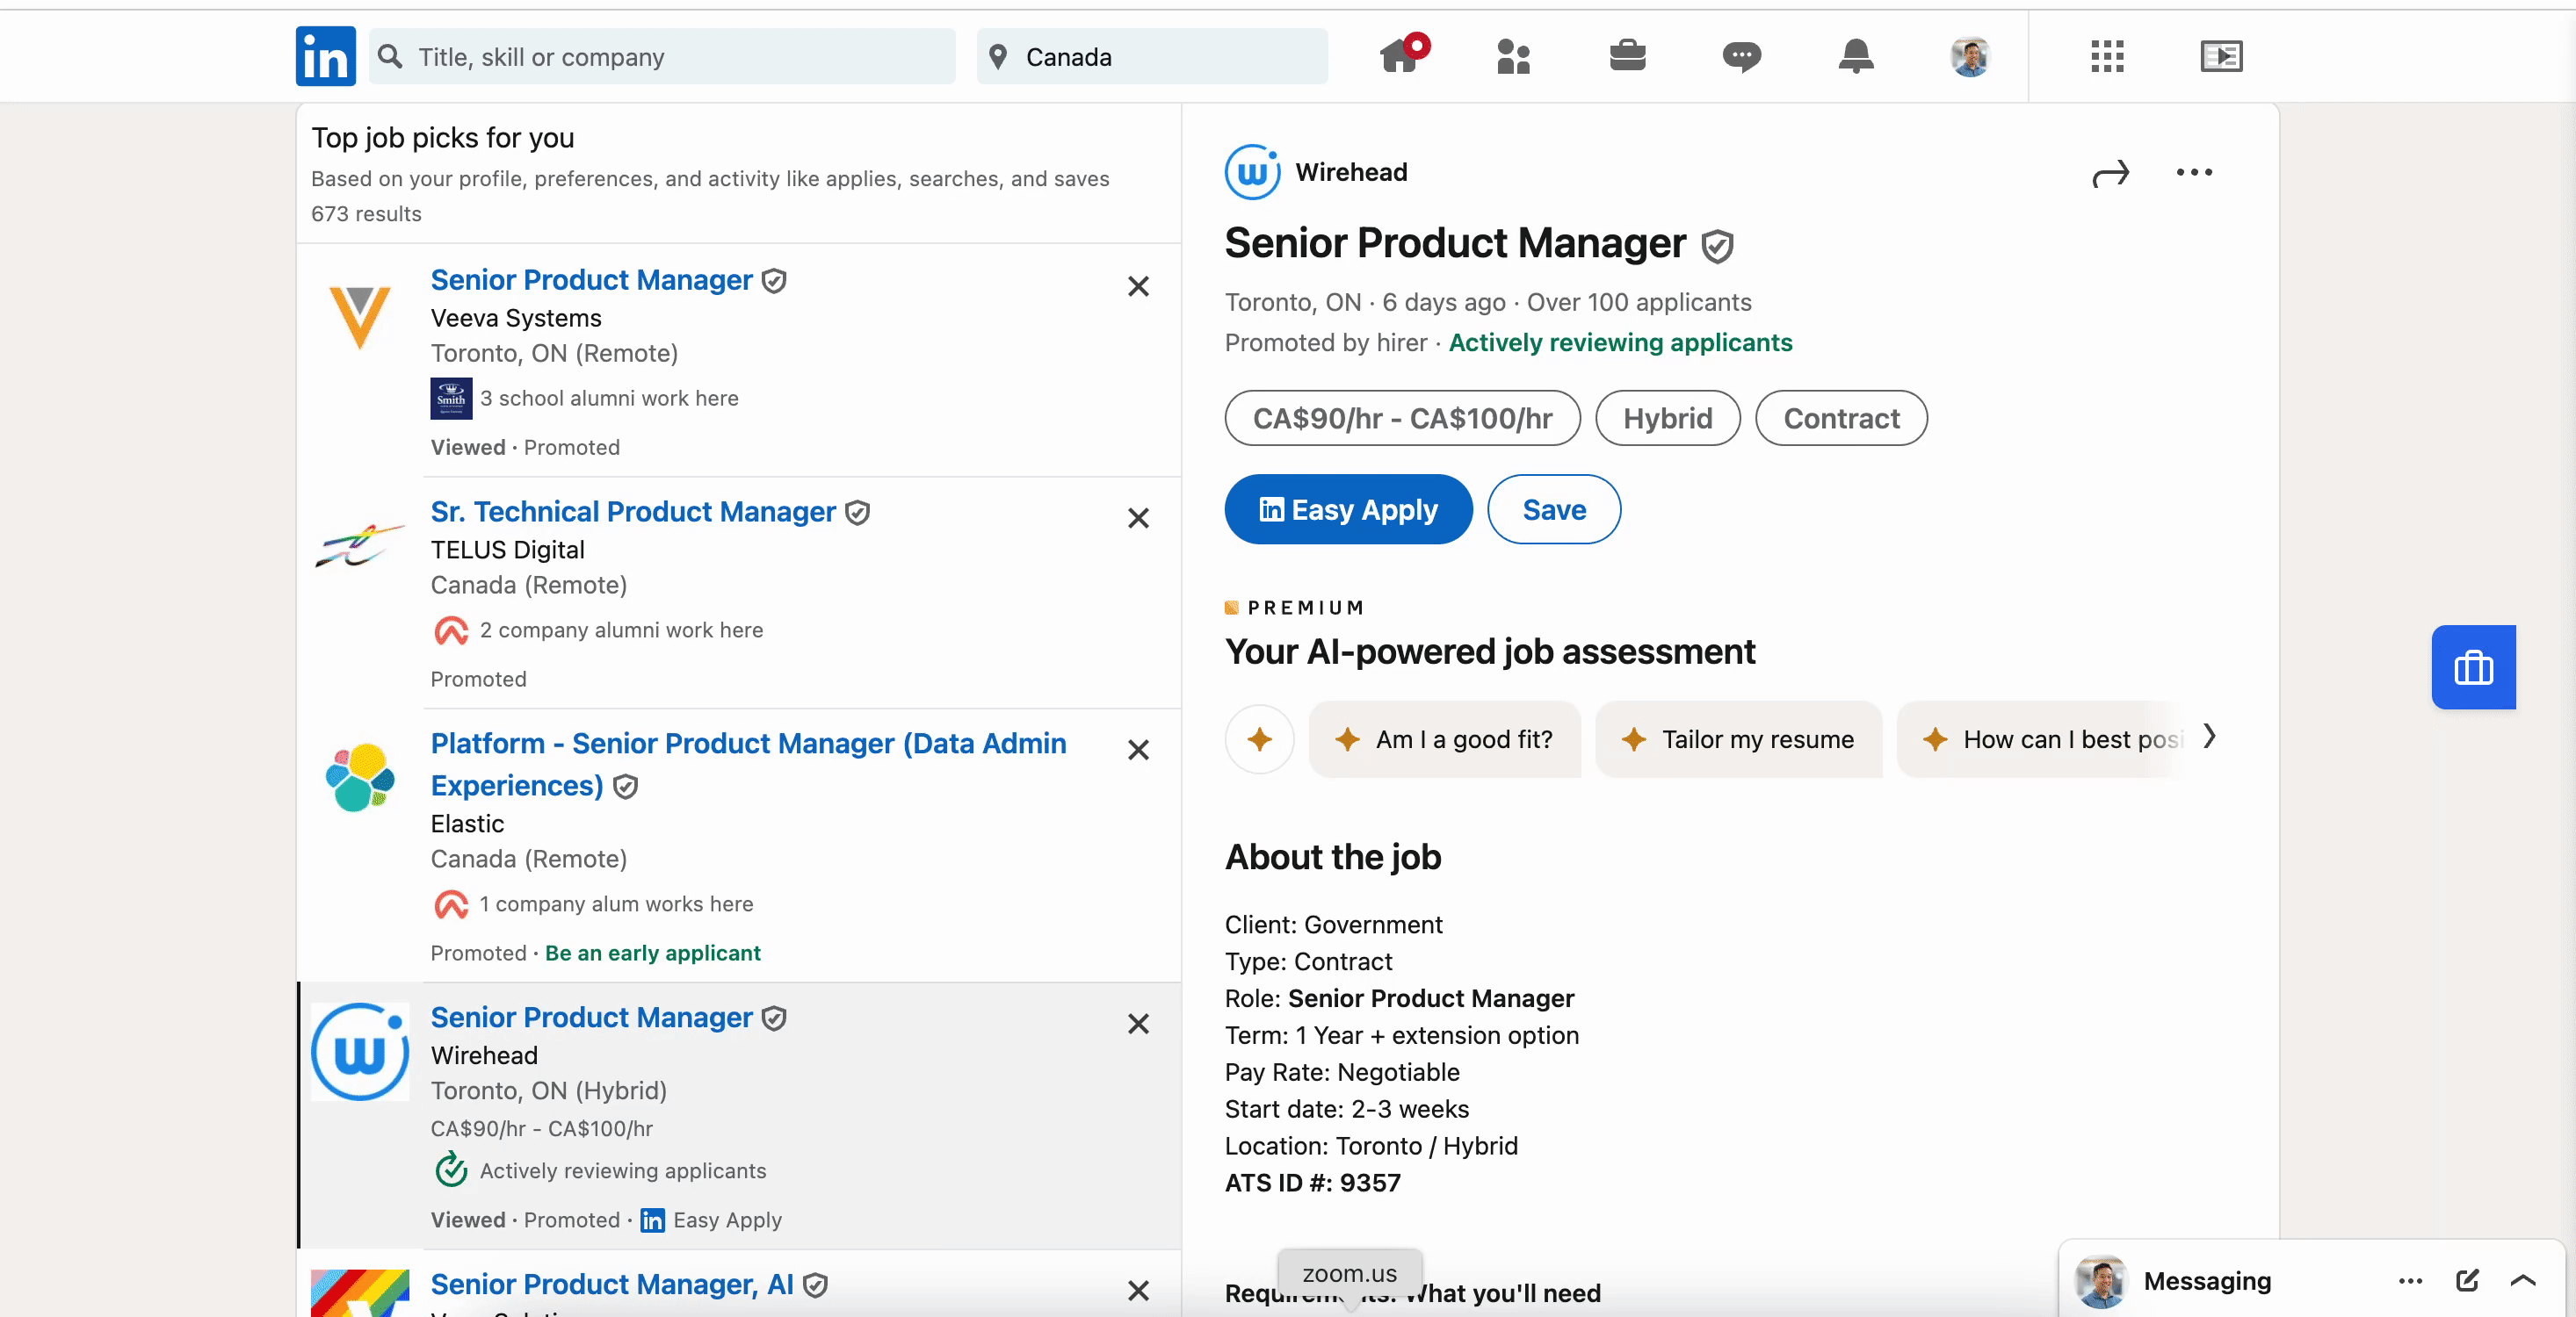Image resolution: width=2576 pixels, height=1317 pixels.
Task: Open Messaging options ellipsis
Action: tap(2410, 1281)
